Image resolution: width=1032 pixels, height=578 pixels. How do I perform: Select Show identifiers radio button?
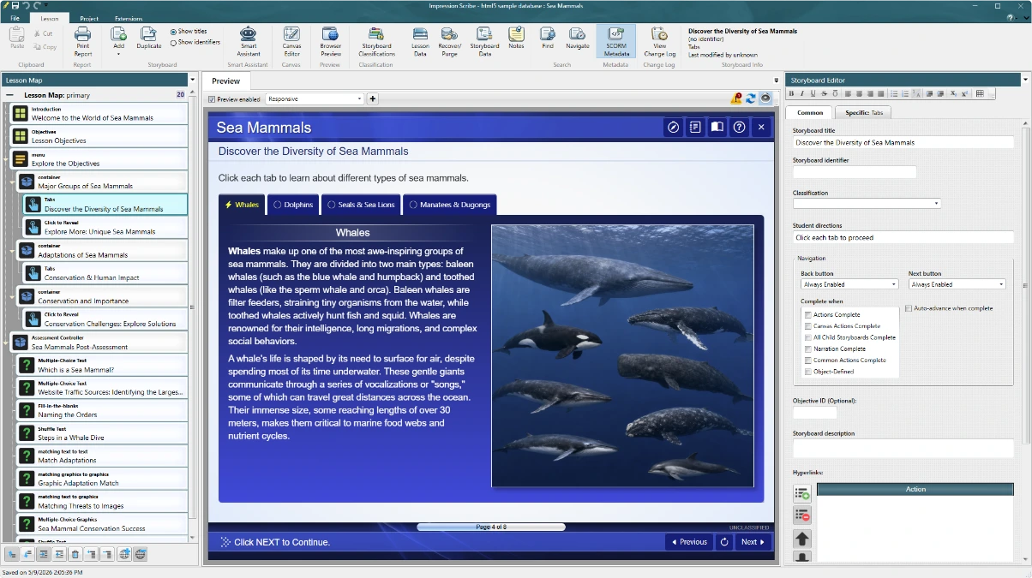[x=174, y=42]
